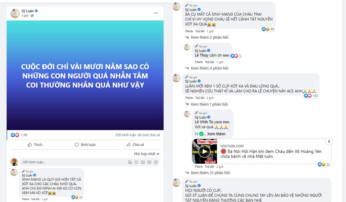The height and width of the screenshot is (202, 346).
Task: Click the camera icon to attach photo
Action: 143,162
